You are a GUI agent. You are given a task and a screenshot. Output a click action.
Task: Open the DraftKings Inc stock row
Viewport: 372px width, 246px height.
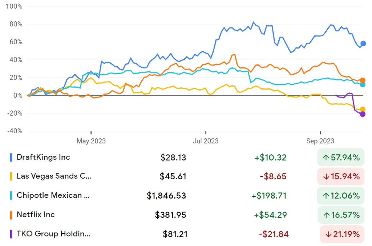[x=186, y=157]
